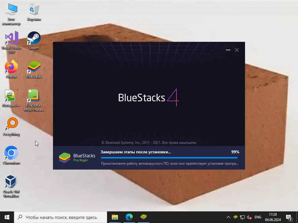Select the Steam desktop shortcut
This screenshot has height=223, width=298.
coord(34,41)
